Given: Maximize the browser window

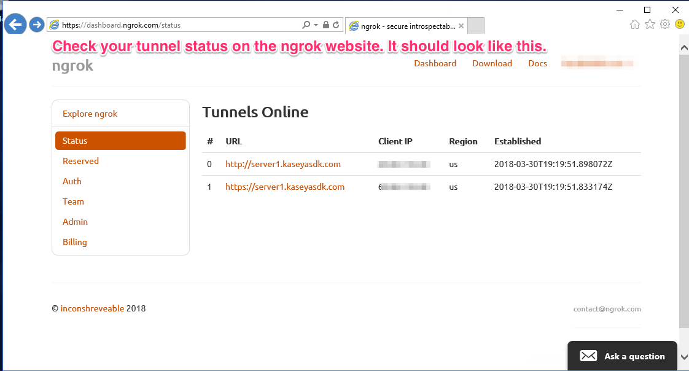Looking at the screenshot, I should point(647,10).
